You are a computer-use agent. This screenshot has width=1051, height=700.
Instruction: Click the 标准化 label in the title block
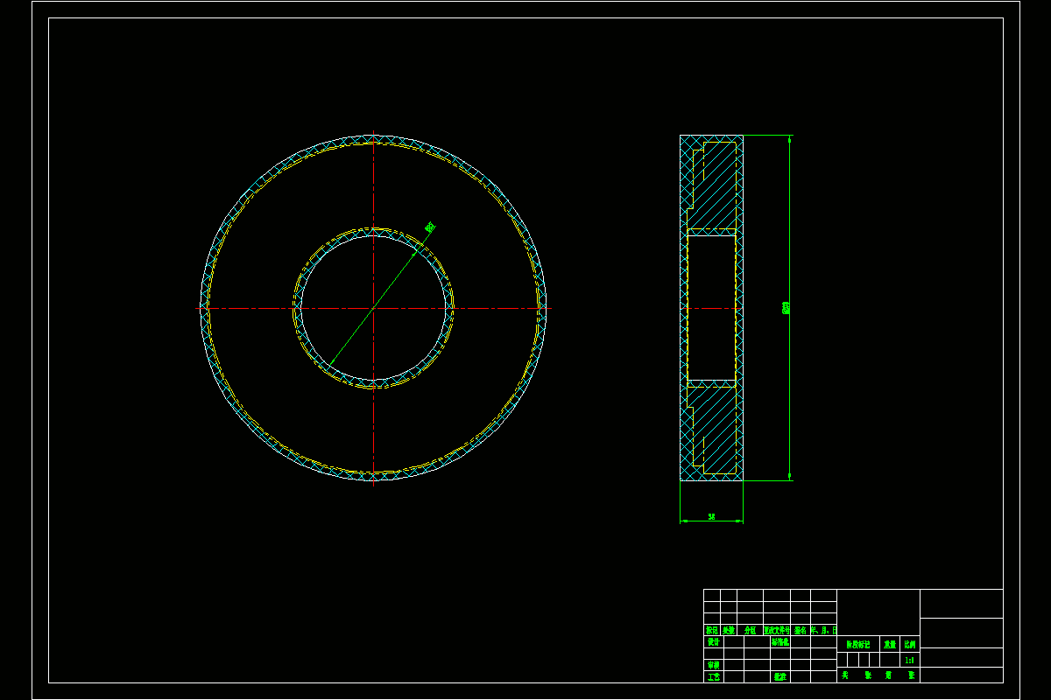(780, 641)
